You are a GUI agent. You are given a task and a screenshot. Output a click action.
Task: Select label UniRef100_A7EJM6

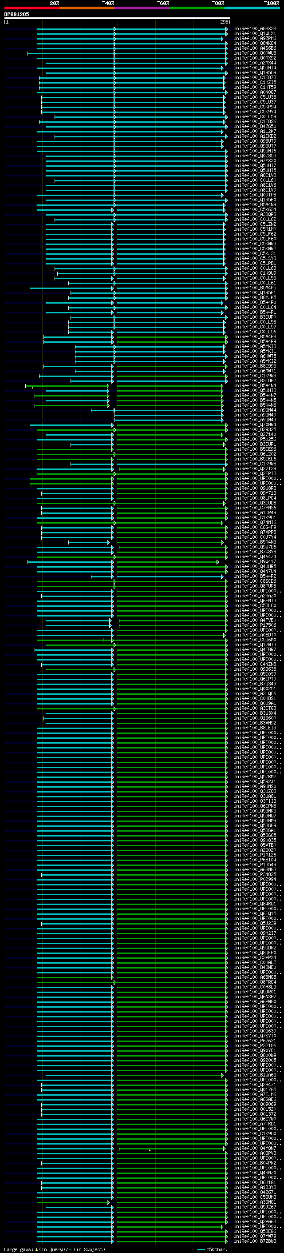tap(255, 1094)
